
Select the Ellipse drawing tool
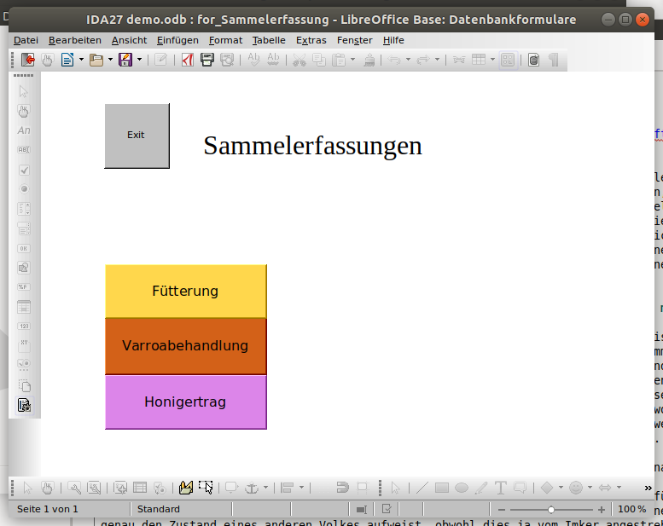pyautogui.click(x=462, y=488)
